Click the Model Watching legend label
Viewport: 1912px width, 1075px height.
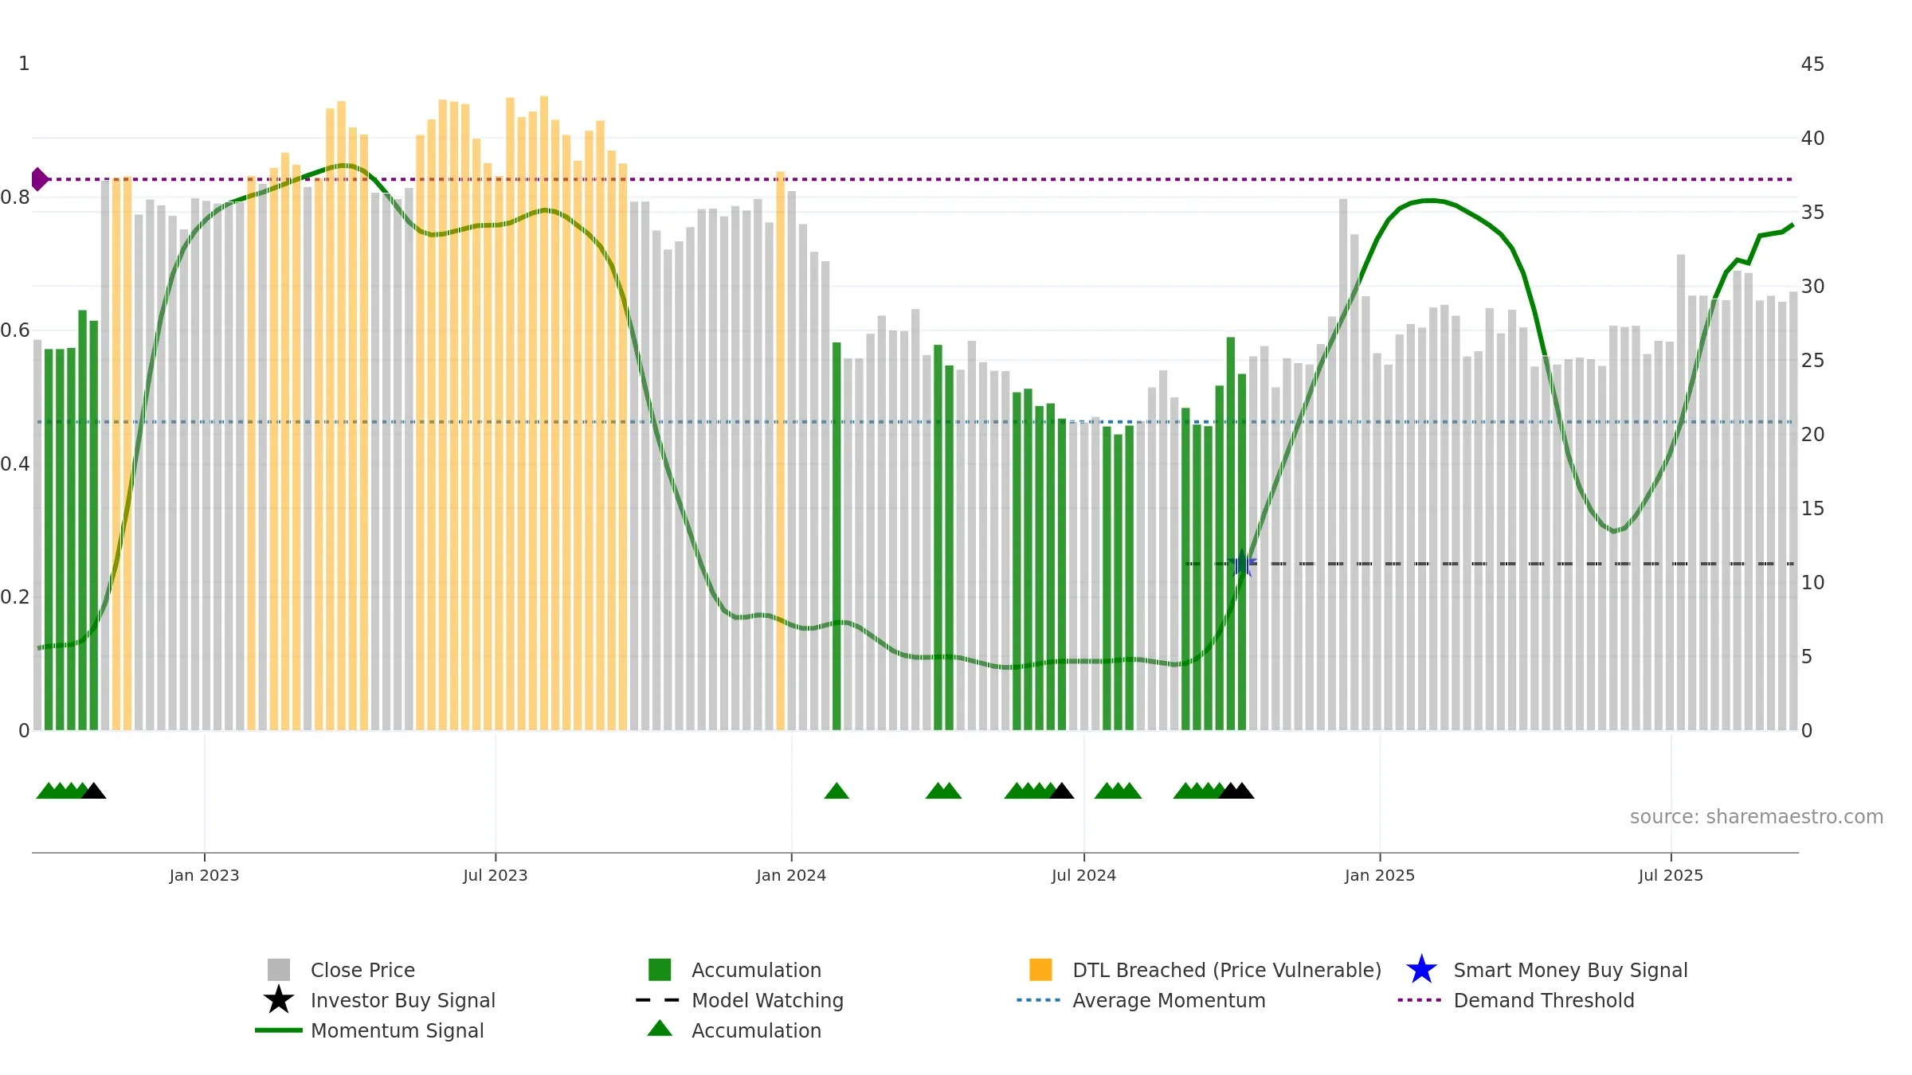tap(767, 1000)
